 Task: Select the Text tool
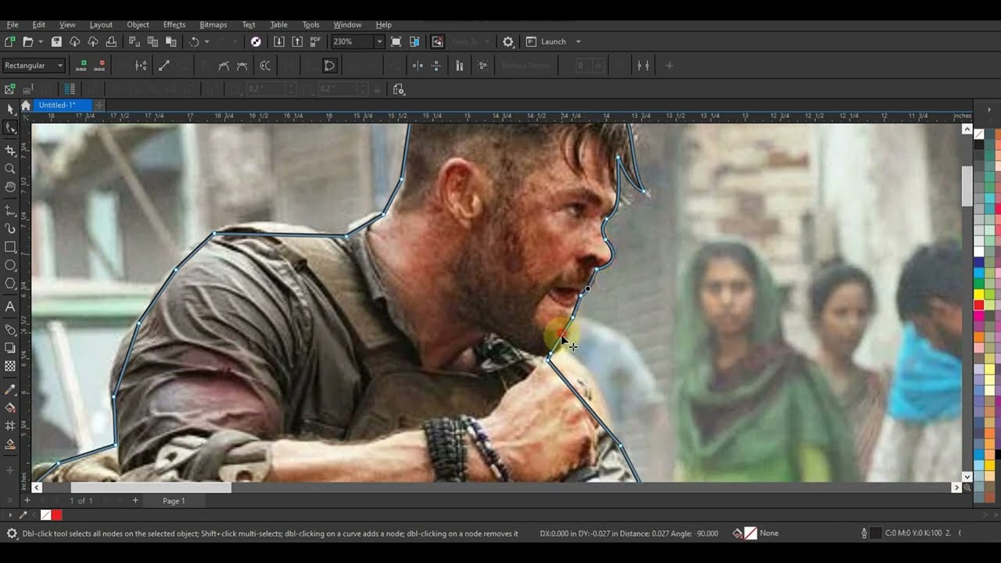pyautogui.click(x=10, y=307)
